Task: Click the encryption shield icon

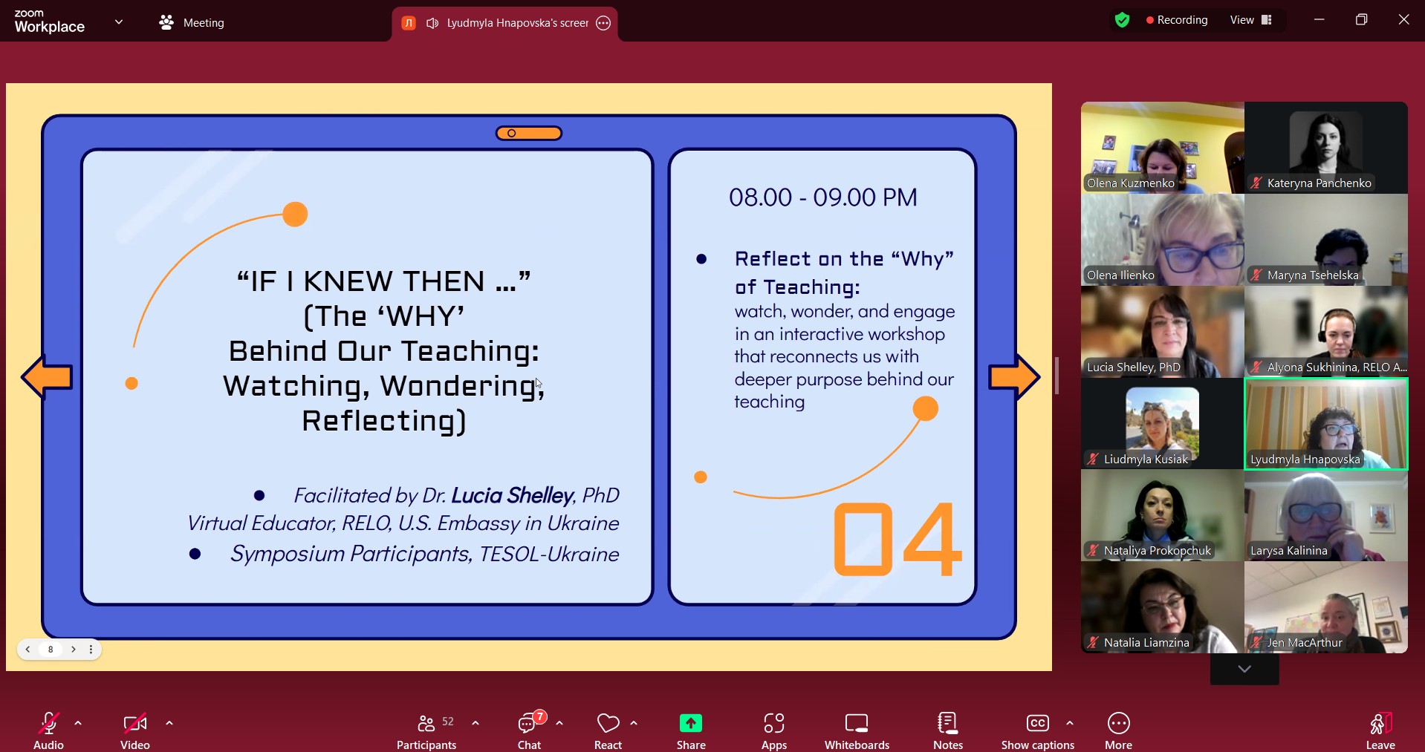Action: click(1122, 20)
